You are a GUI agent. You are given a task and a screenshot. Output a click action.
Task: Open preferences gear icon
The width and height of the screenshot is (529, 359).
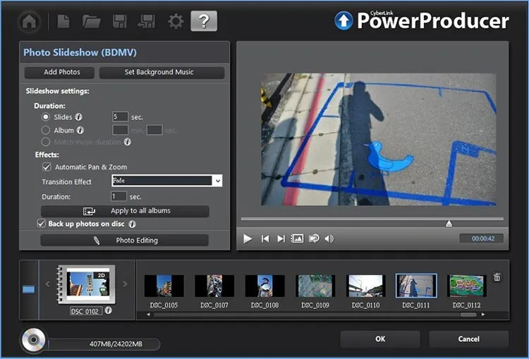176,22
